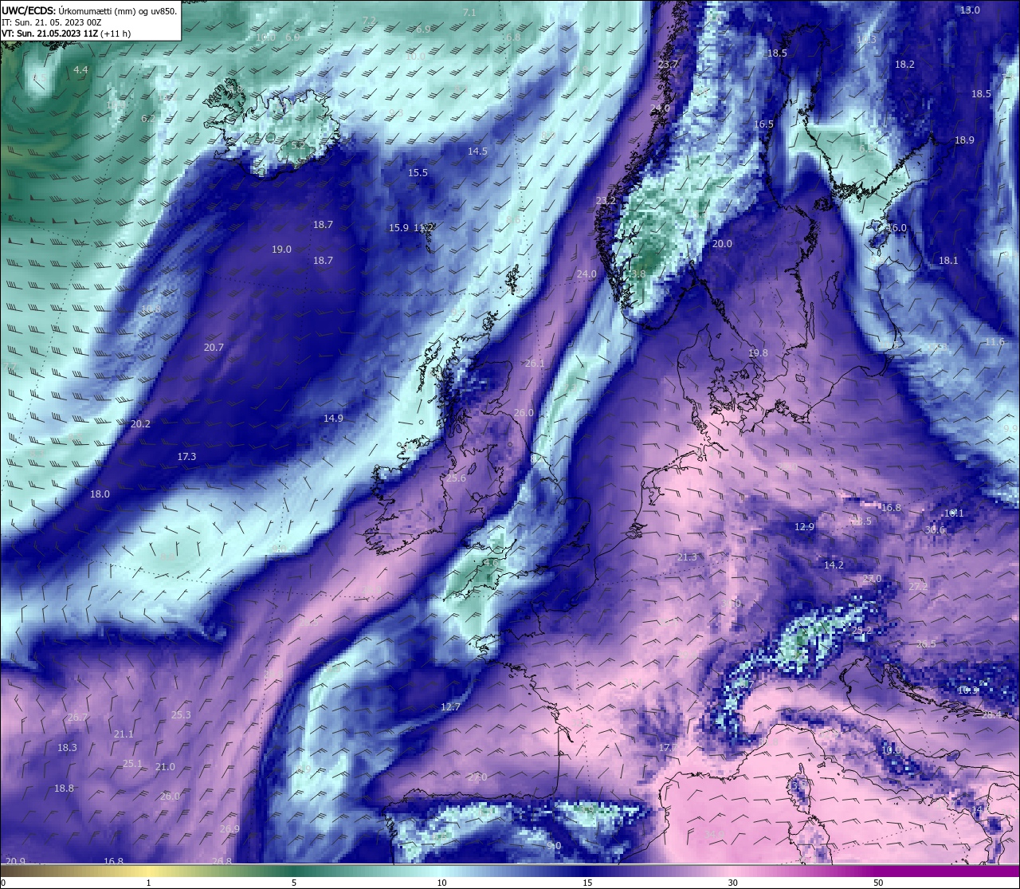Click the 16.5 value over Finland
Screen dimensions: 1020x889
click(763, 124)
